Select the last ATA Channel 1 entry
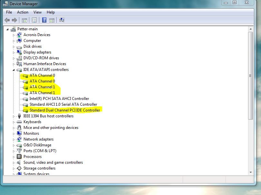This screenshot has width=261, height=195. pyautogui.click(x=42, y=93)
